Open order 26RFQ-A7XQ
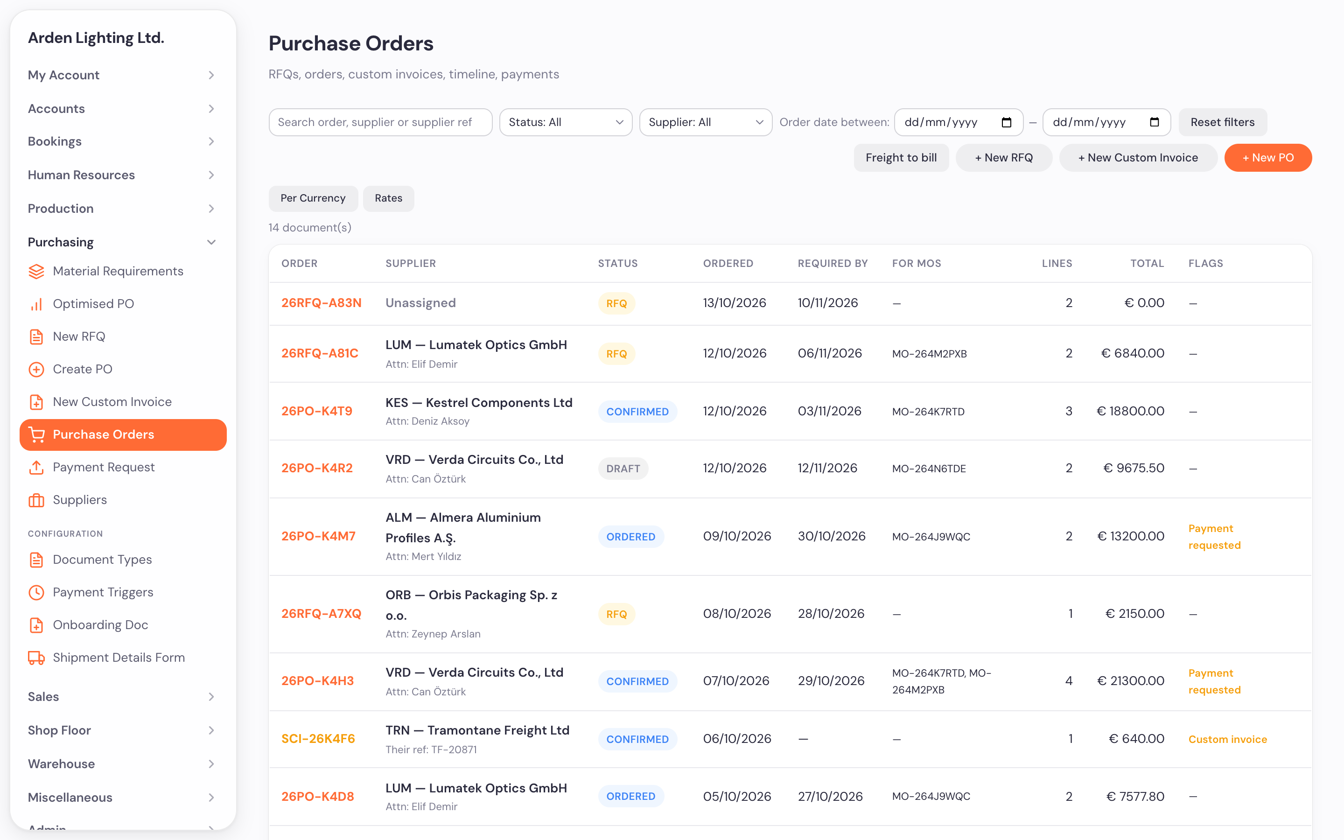 (321, 614)
